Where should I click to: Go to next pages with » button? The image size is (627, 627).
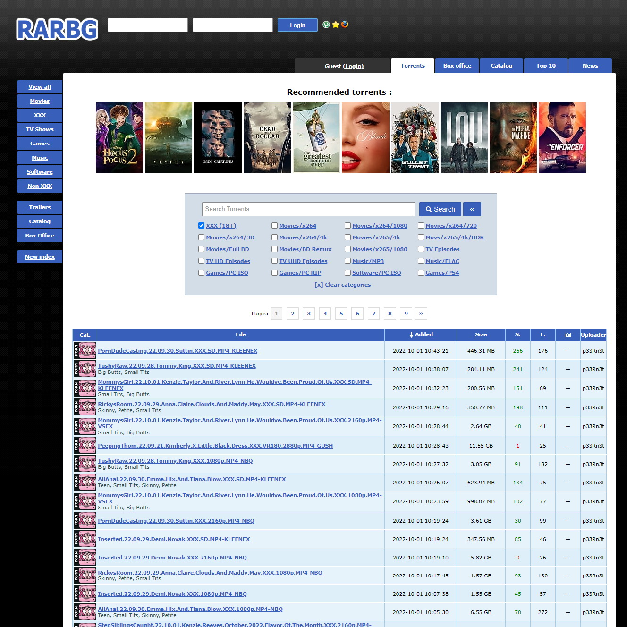tap(421, 313)
